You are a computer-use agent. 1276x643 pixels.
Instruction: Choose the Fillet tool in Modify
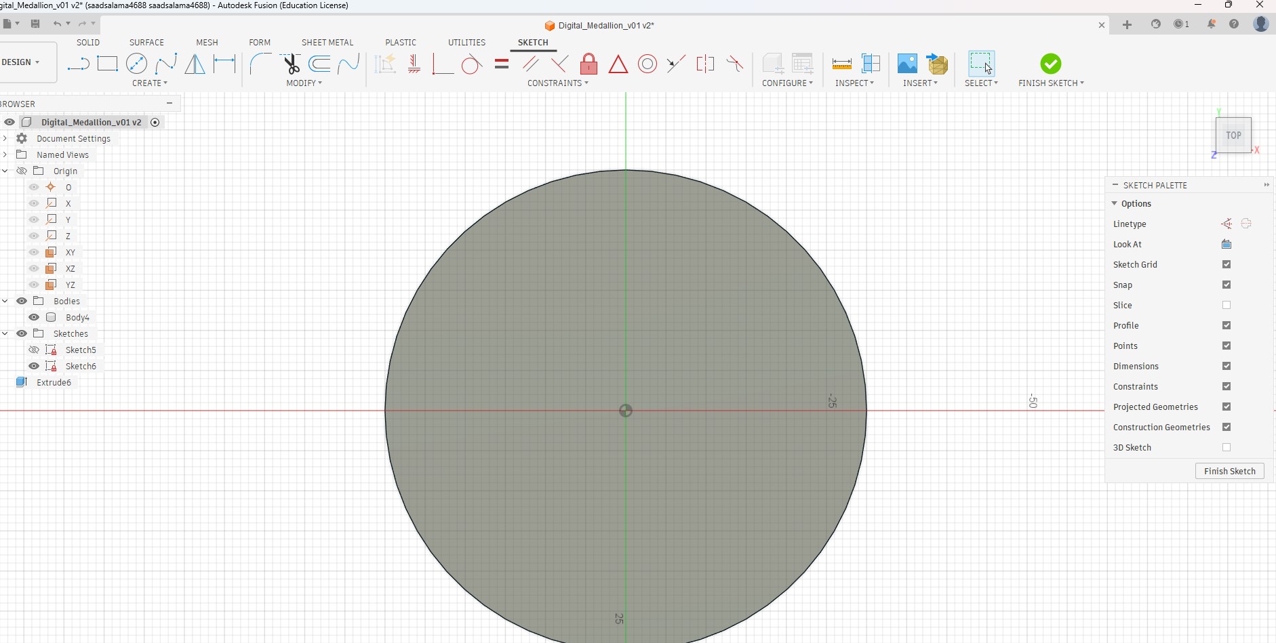(260, 64)
